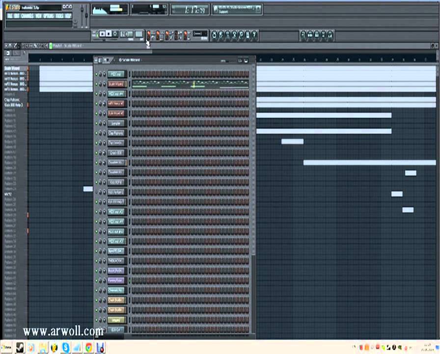The height and width of the screenshot is (354, 440).
Task: Open the step sequencer view shortcut icon
Action: 310,35
